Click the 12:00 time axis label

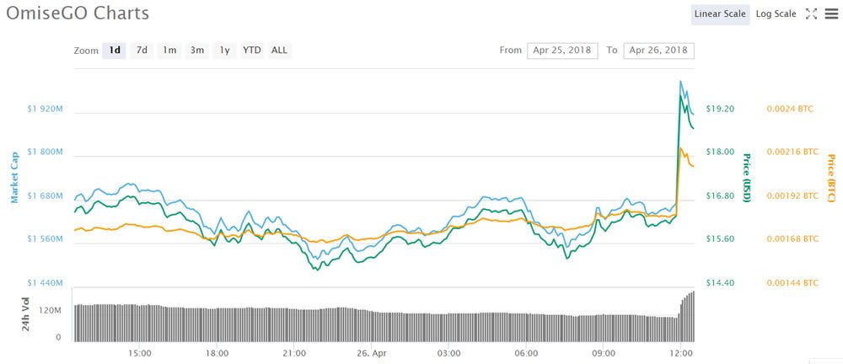(681, 353)
